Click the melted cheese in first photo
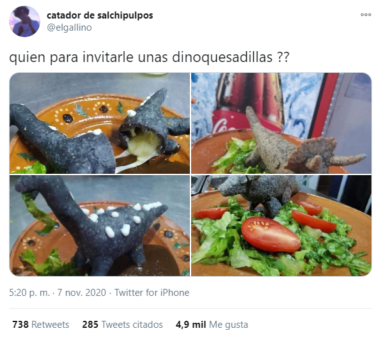The image size is (381, 340). click(143, 144)
